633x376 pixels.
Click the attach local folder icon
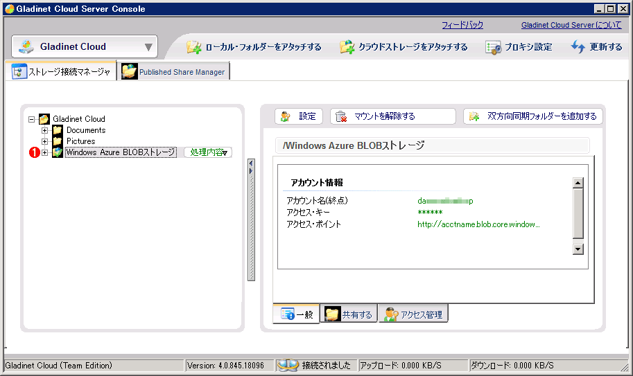193,47
